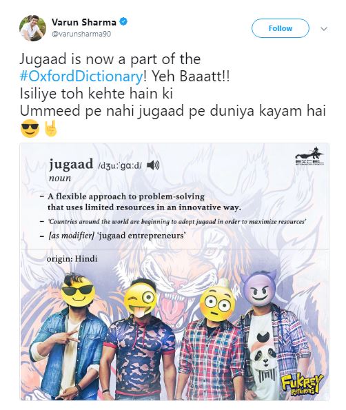Click the sunglasses emoji in tweet text
The height and width of the screenshot is (410, 346).
click(x=30, y=128)
